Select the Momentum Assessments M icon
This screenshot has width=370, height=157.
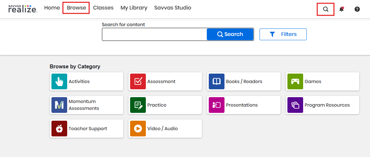tap(59, 105)
